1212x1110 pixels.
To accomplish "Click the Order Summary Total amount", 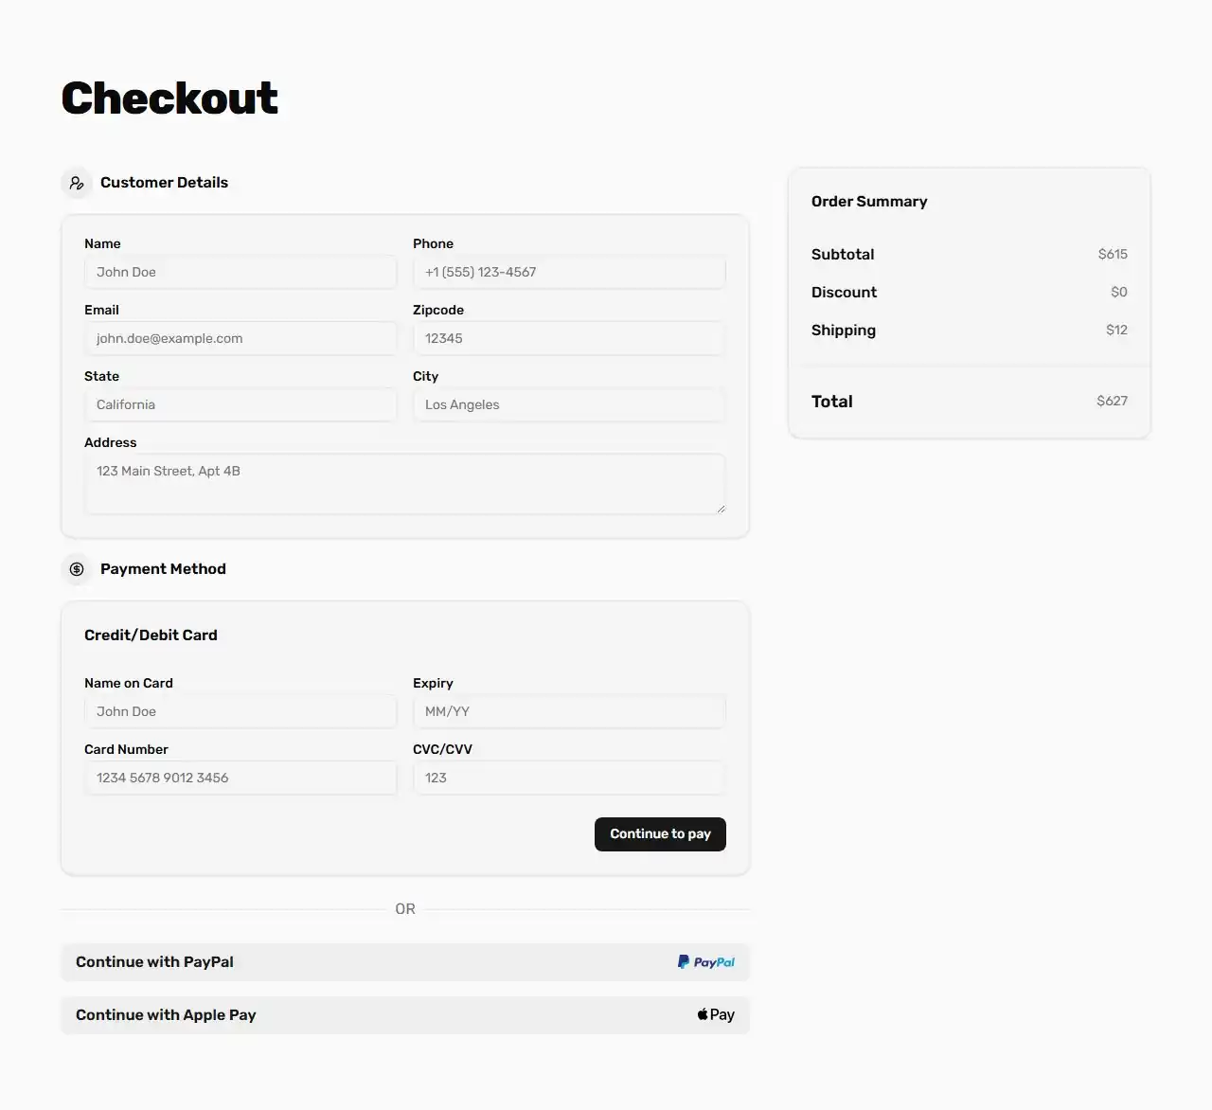I will (x=1112, y=401).
